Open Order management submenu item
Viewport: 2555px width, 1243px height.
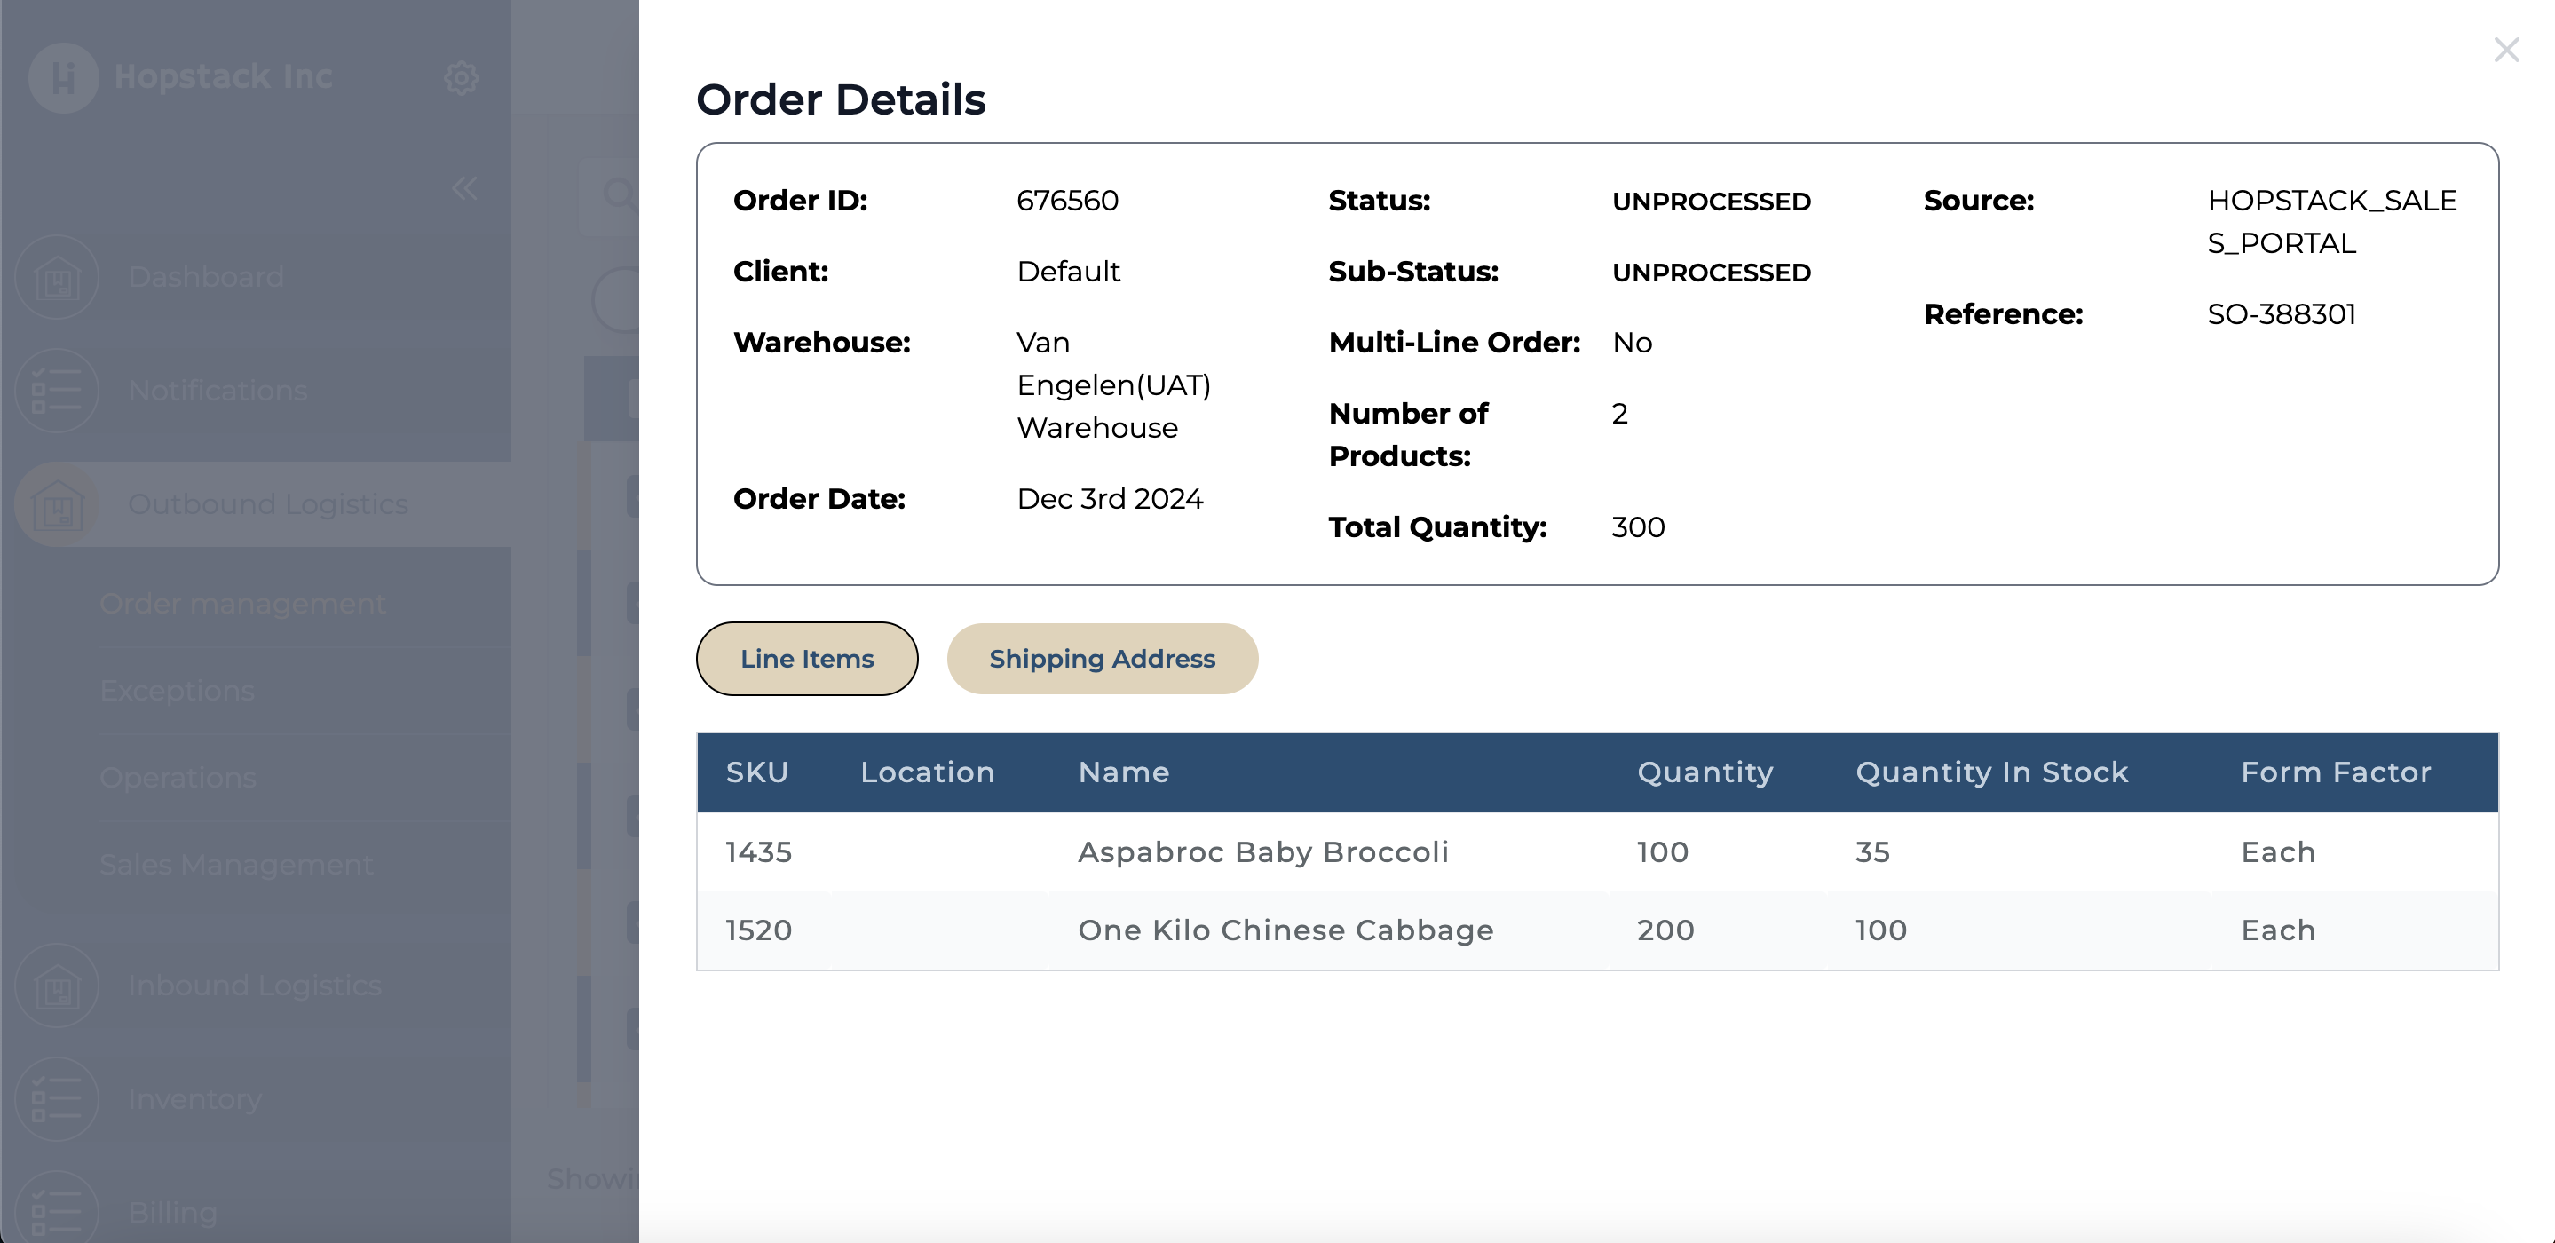point(243,604)
